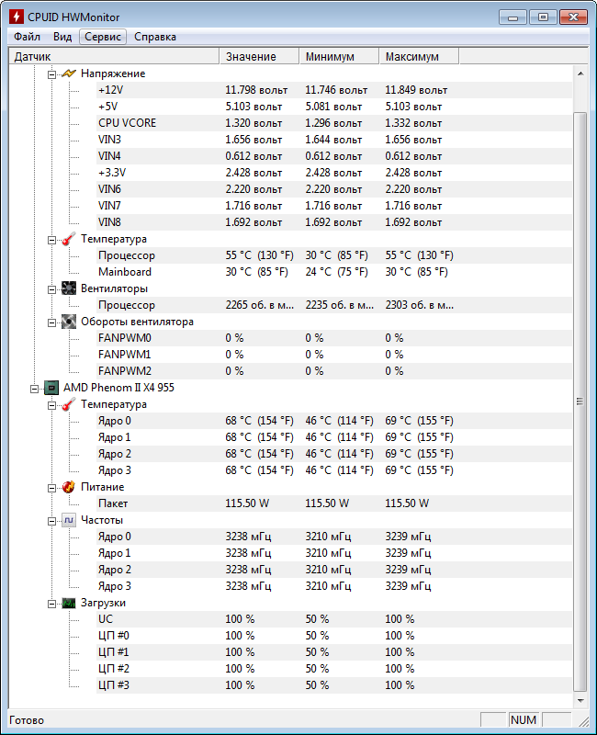Collapse the Питание section
The width and height of the screenshot is (597, 735).
point(51,488)
